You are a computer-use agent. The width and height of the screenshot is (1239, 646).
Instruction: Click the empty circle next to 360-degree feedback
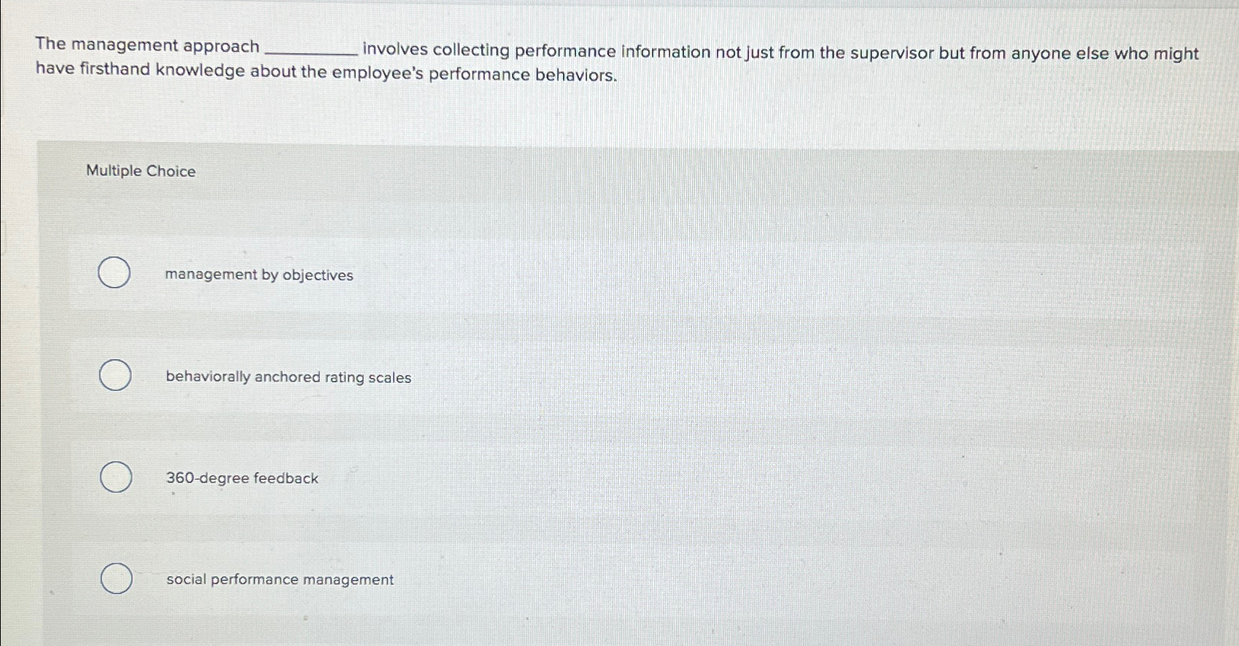click(114, 477)
